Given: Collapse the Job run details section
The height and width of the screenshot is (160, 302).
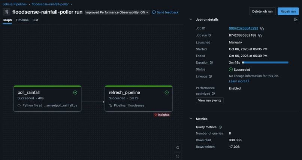Looking at the screenshot, I should click(x=191, y=19).
